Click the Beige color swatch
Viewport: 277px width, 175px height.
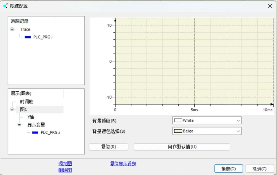[x=178, y=131]
